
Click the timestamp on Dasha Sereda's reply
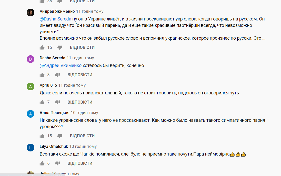tap(80, 58)
